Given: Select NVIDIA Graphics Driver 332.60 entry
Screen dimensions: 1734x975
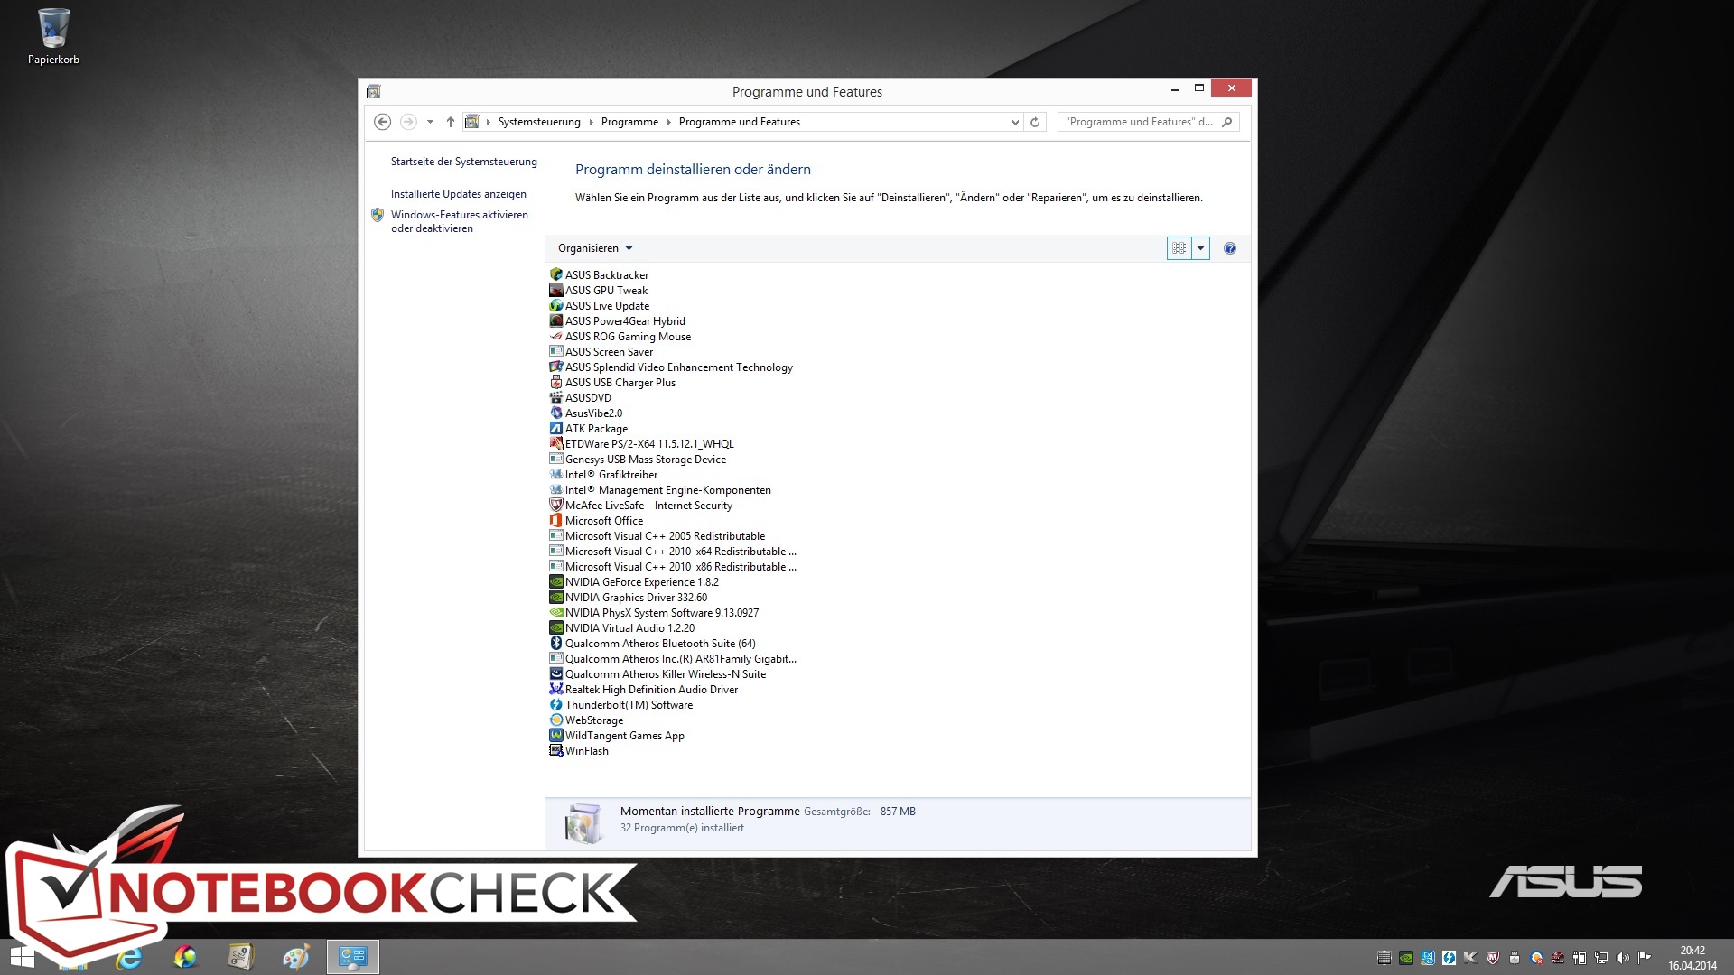Looking at the screenshot, I should [x=635, y=598].
